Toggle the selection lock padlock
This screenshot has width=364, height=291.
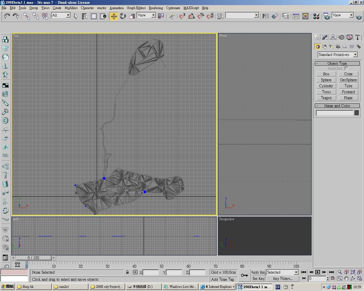click(127, 272)
